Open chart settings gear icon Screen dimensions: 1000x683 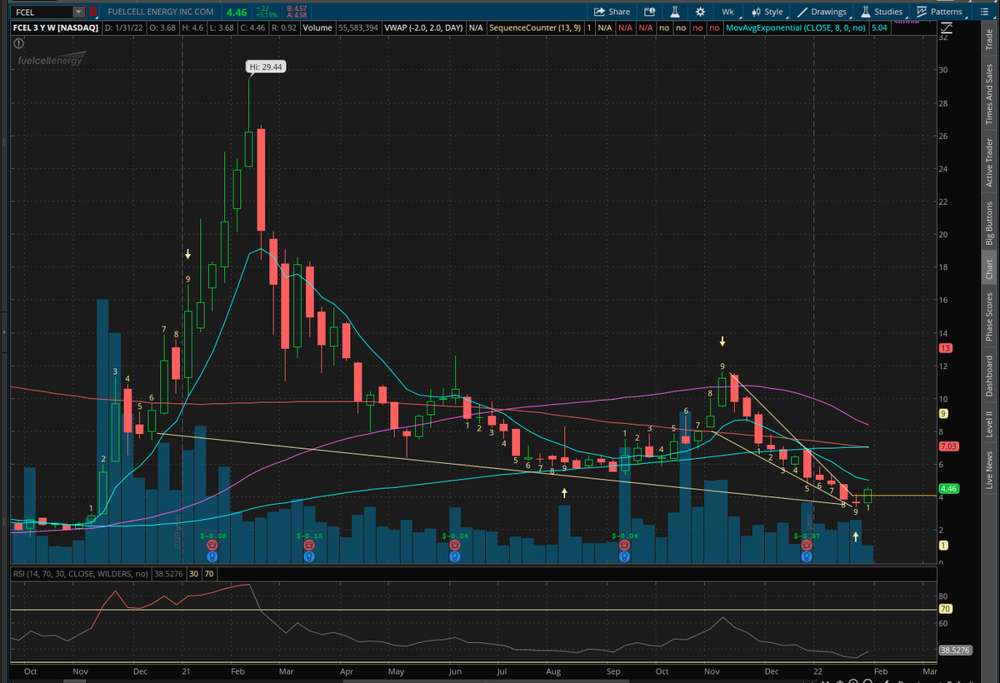point(700,12)
